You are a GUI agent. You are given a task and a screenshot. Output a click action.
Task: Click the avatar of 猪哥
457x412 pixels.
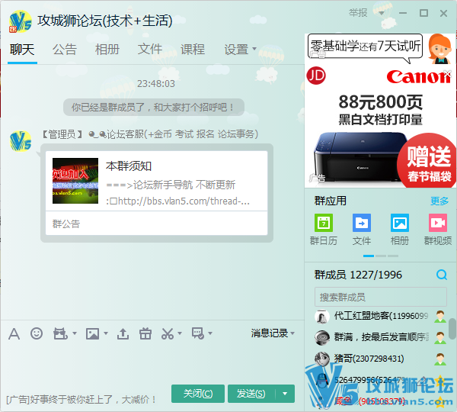(x=322, y=359)
